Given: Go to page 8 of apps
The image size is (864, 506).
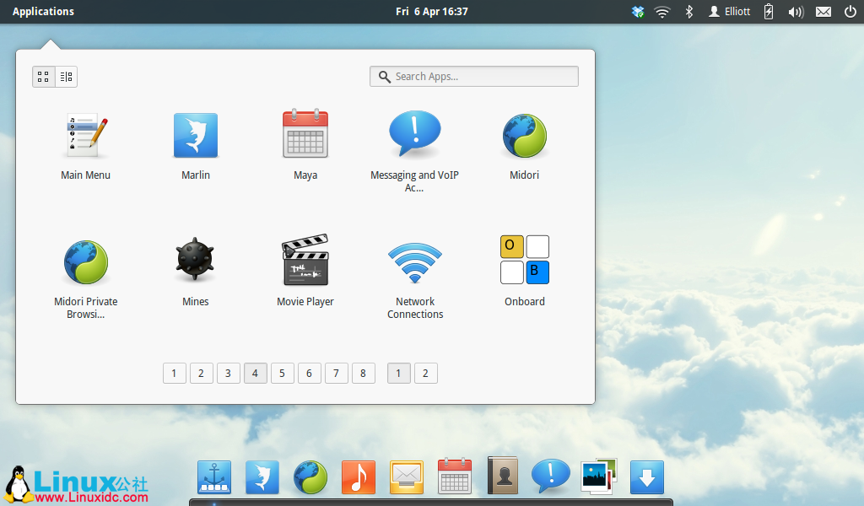Looking at the screenshot, I should (x=363, y=374).
